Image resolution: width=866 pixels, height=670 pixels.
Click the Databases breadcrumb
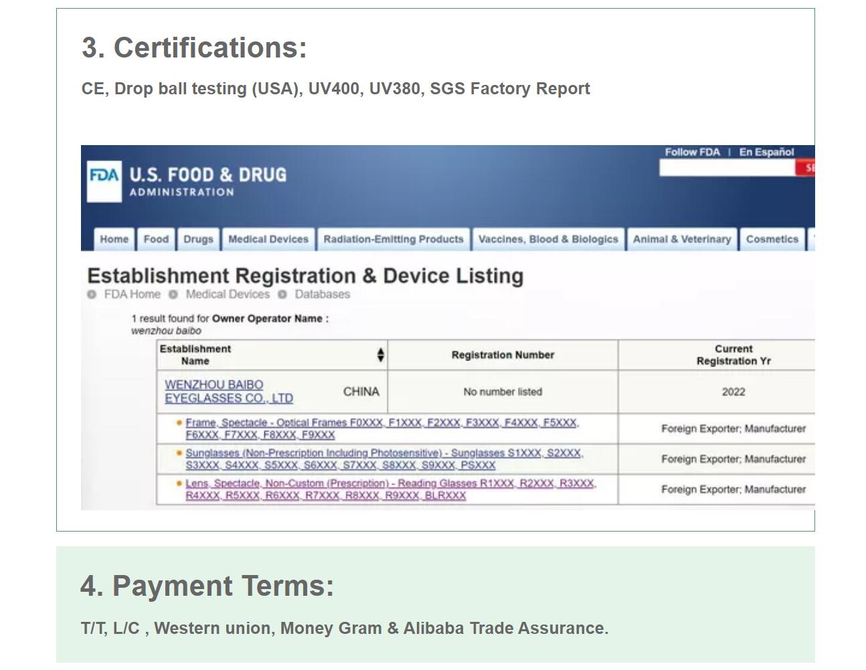322,295
